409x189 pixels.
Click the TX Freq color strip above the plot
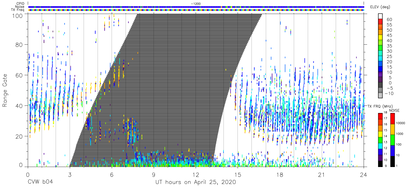(196, 10)
